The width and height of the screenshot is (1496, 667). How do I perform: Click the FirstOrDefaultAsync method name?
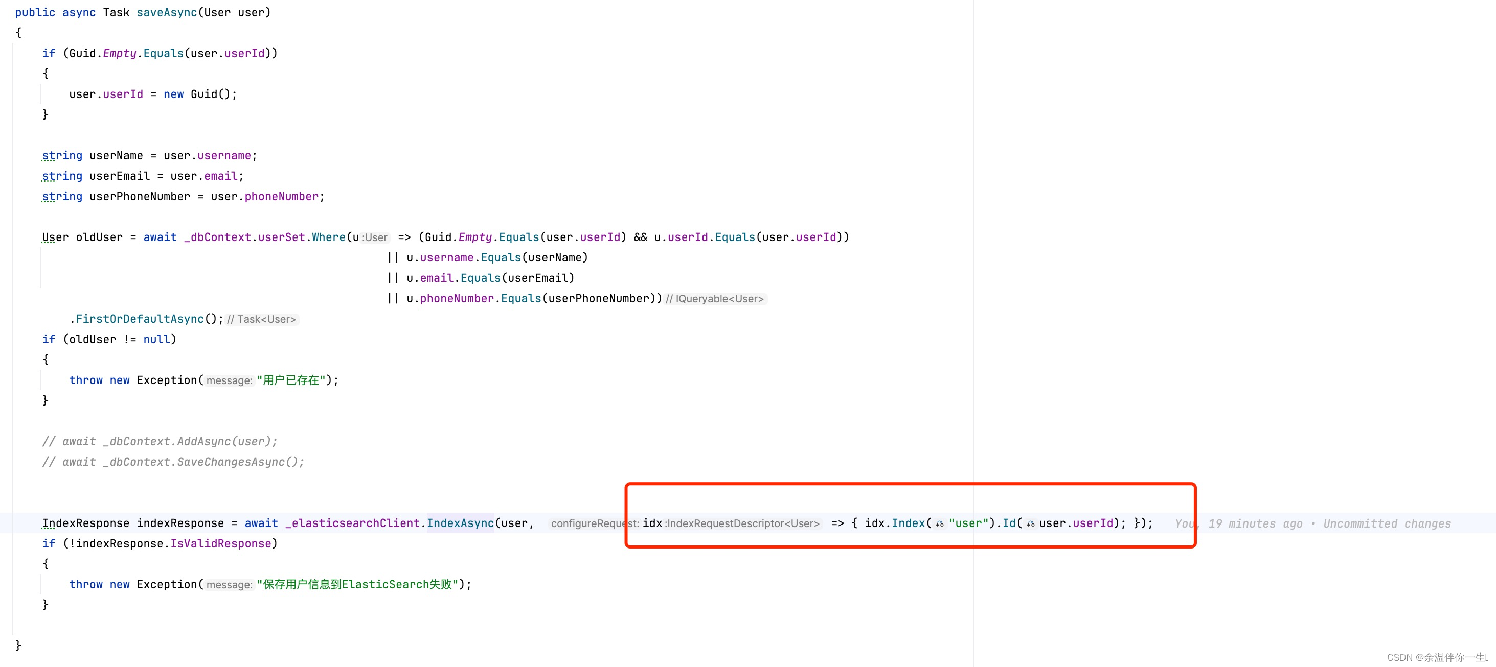[x=140, y=319]
